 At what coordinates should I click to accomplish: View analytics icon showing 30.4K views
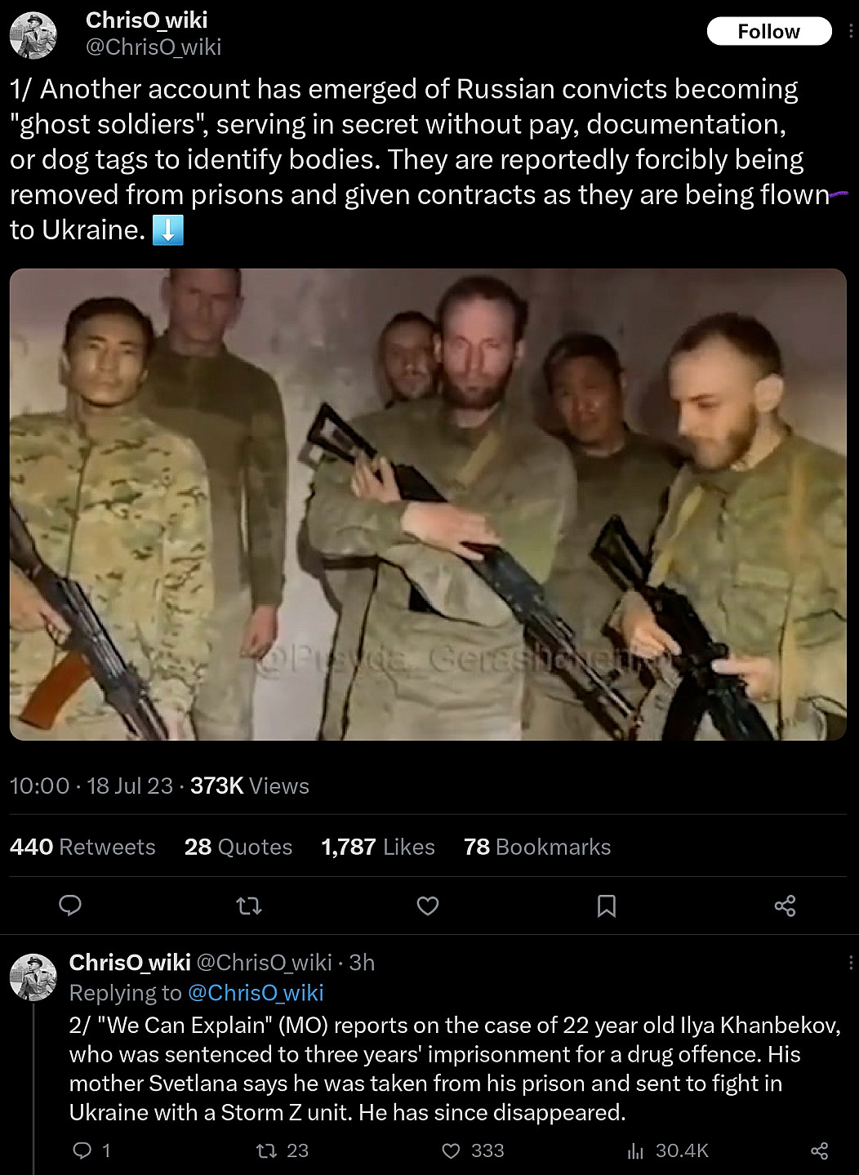click(635, 1151)
